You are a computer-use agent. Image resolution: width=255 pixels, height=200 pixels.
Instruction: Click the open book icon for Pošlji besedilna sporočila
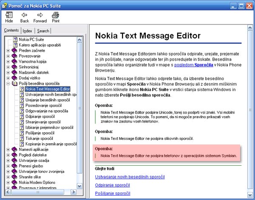[14, 83]
